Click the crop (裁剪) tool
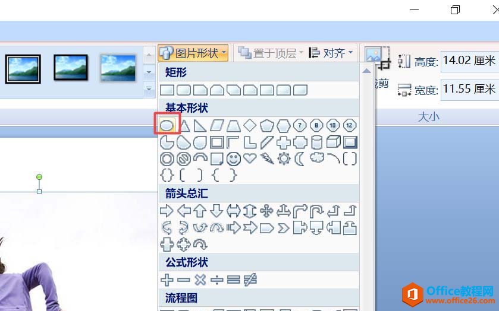This screenshot has height=311, width=499. click(x=378, y=66)
